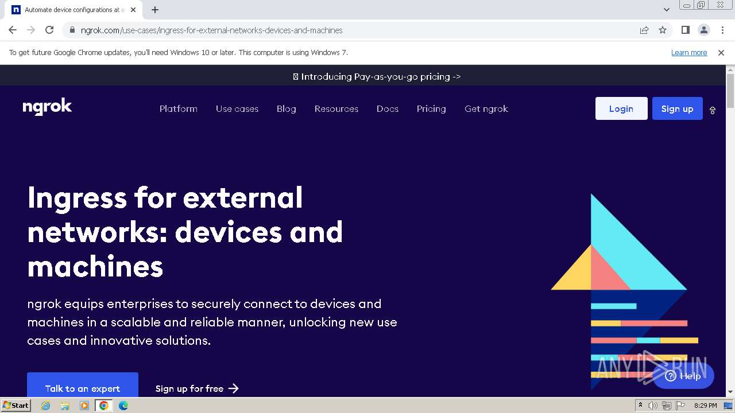The height and width of the screenshot is (413, 735).
Task: Open the Help chat widget
Action: (683, 376)
